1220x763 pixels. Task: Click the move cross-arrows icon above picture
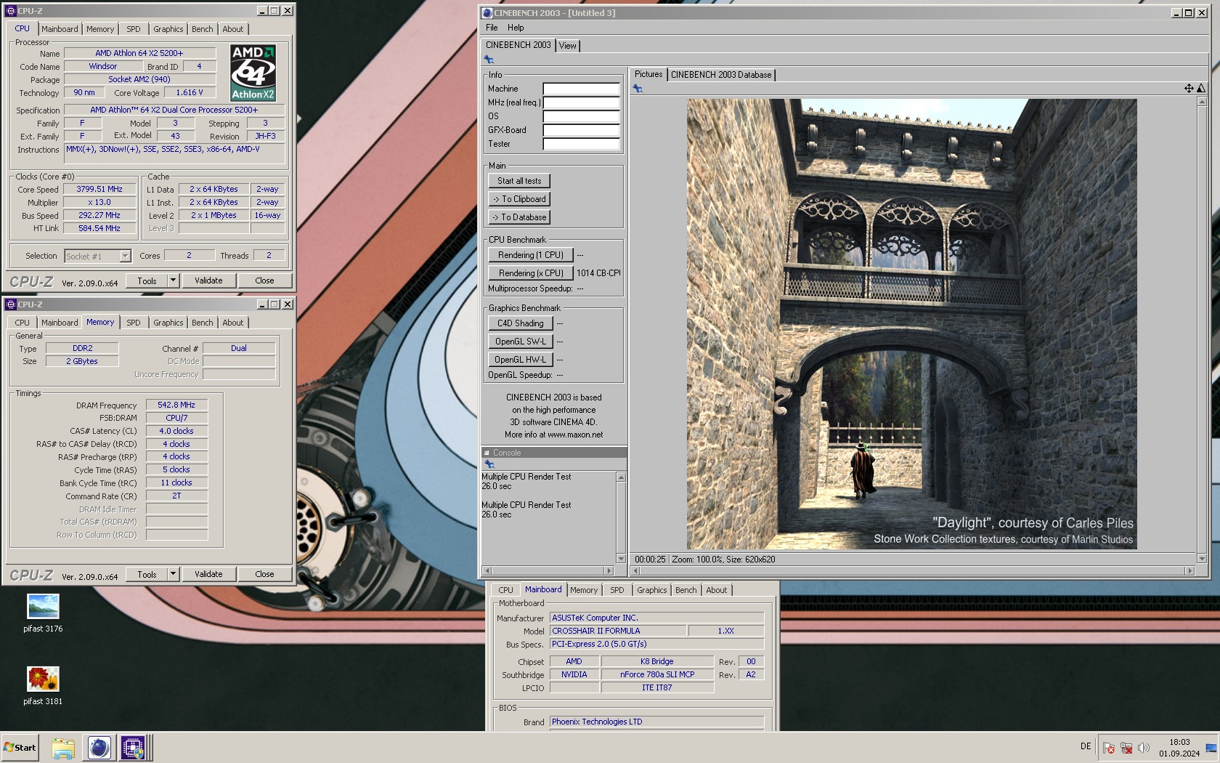tap(1189, 88)
